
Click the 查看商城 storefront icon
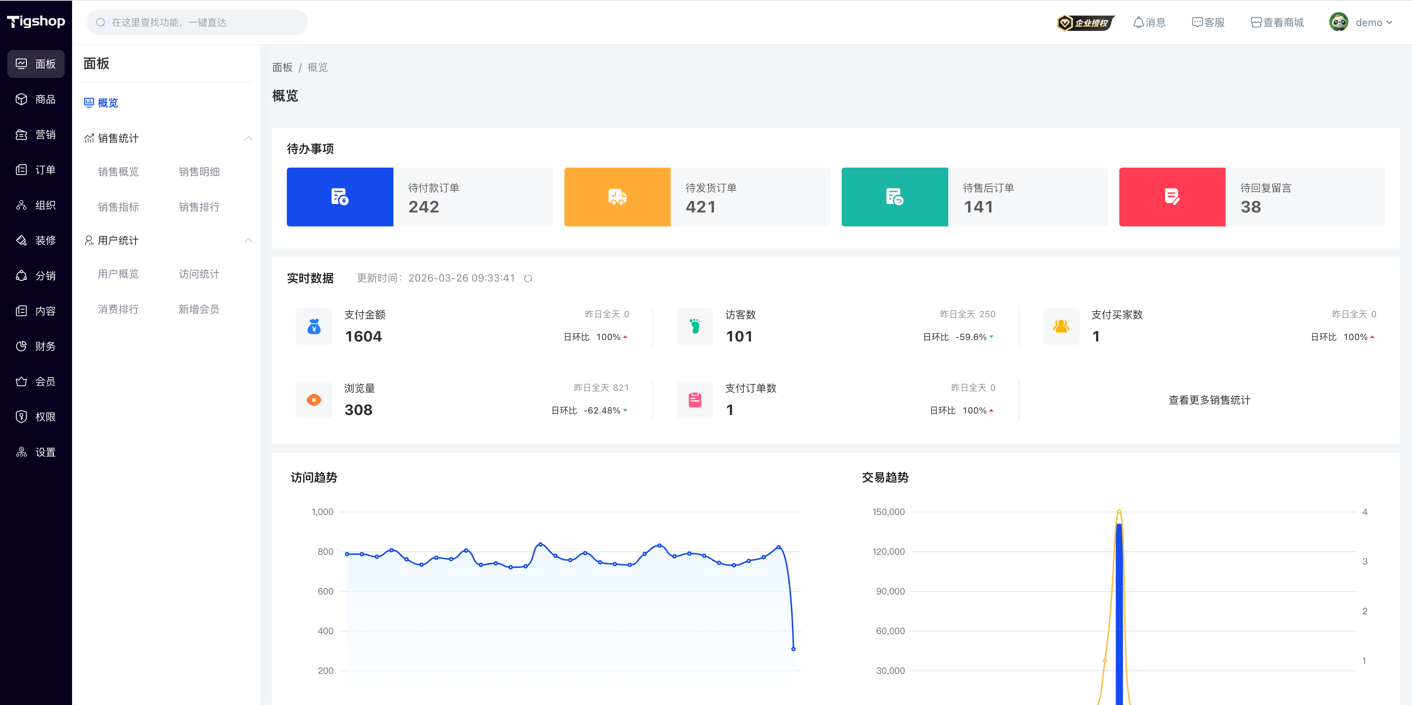(1256, 22)
